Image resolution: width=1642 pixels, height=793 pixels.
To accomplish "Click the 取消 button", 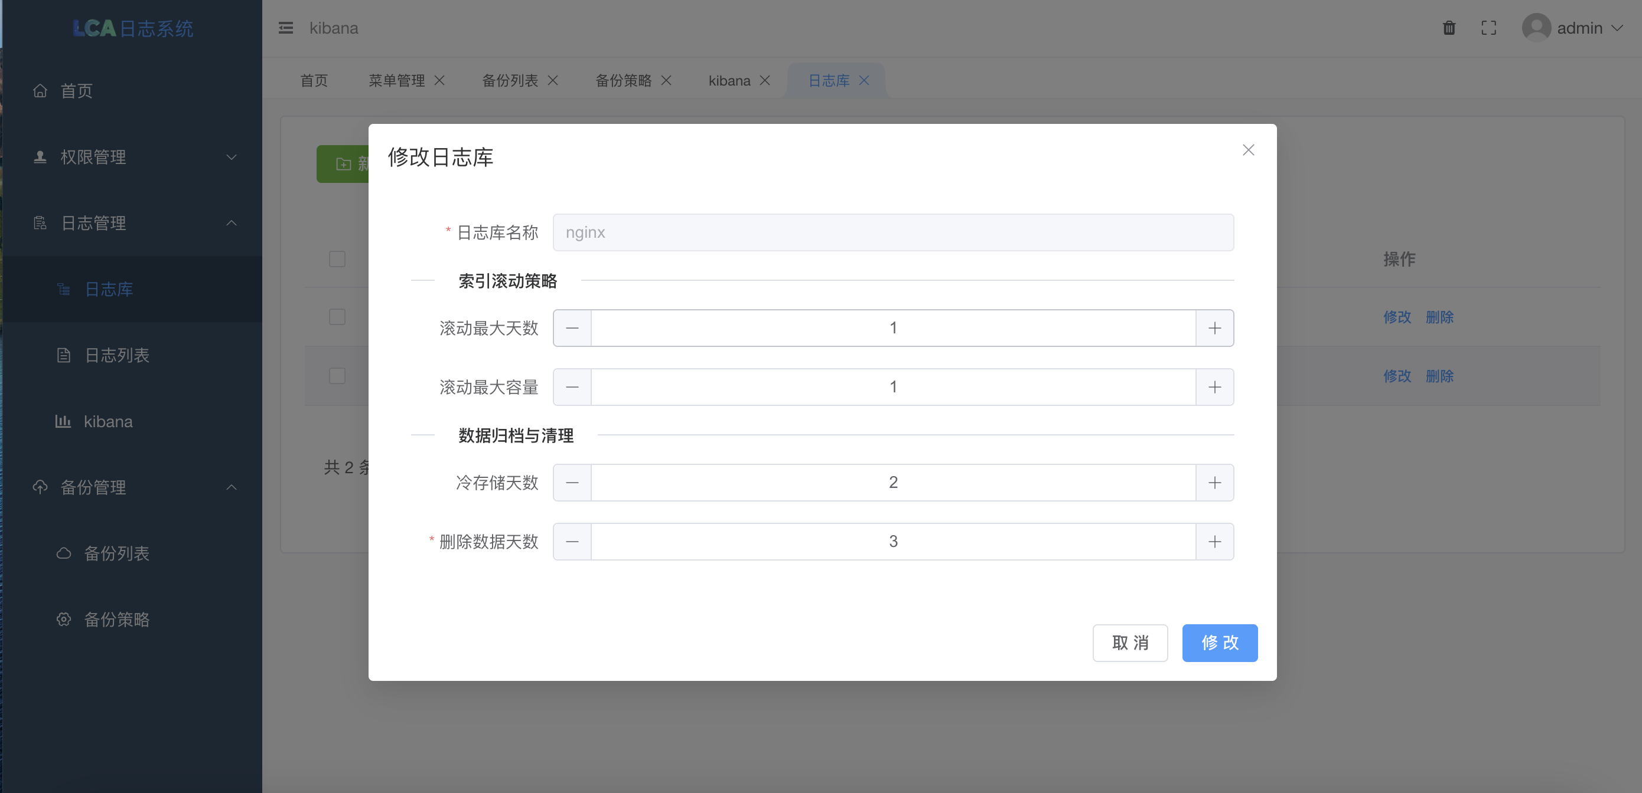I will [1129, 643].
